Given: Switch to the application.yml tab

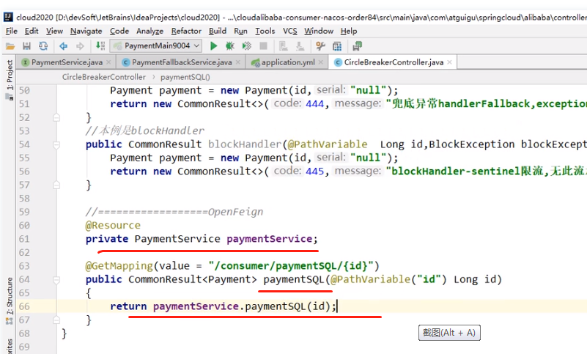Looking at the screenshot, I should 287,62.
